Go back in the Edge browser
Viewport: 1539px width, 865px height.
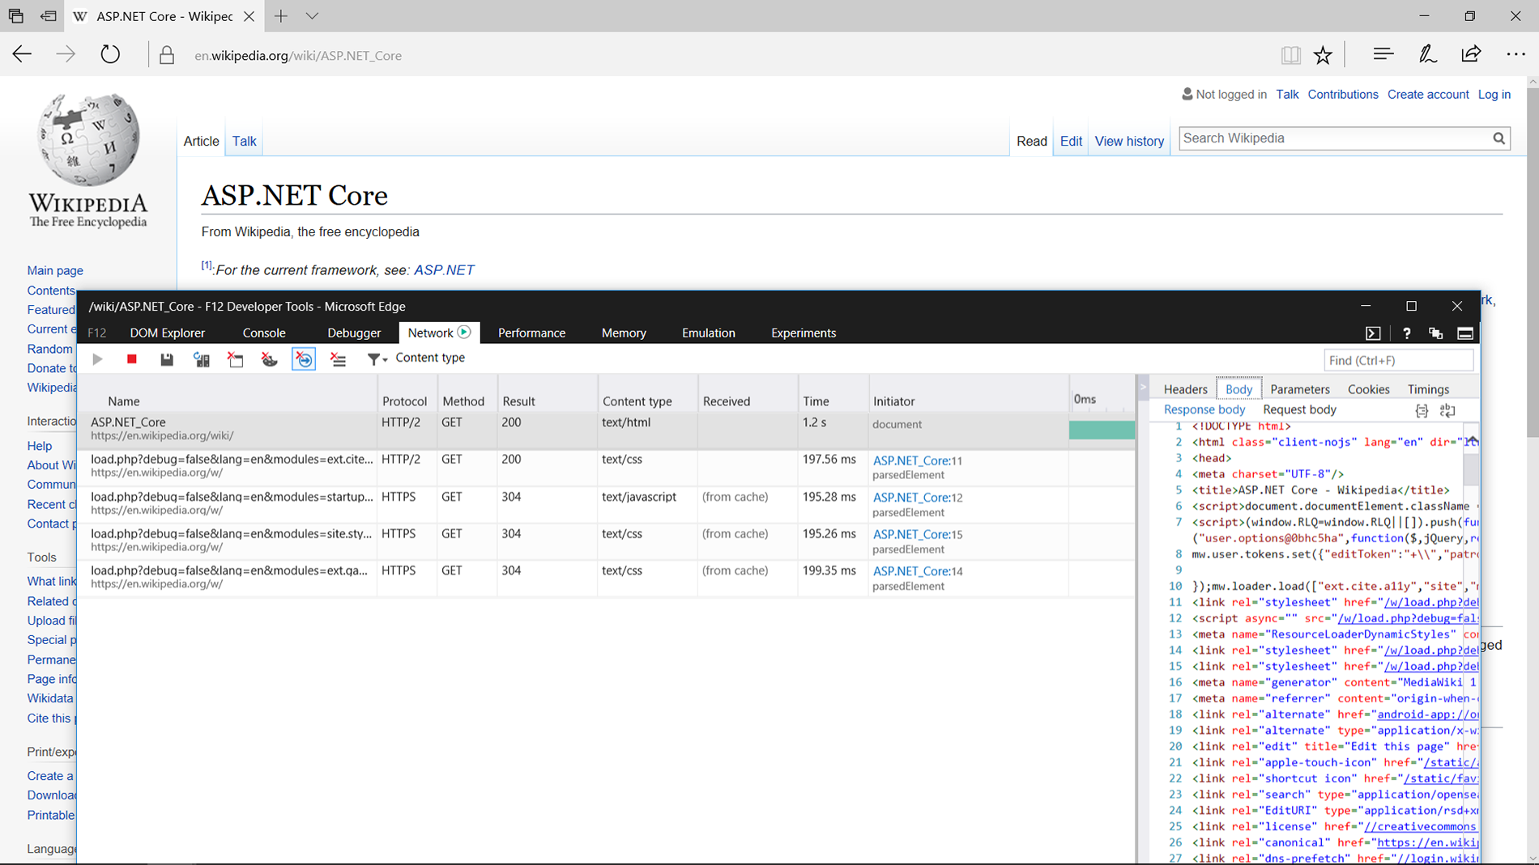pyautogui.click(x=22, y=55)
